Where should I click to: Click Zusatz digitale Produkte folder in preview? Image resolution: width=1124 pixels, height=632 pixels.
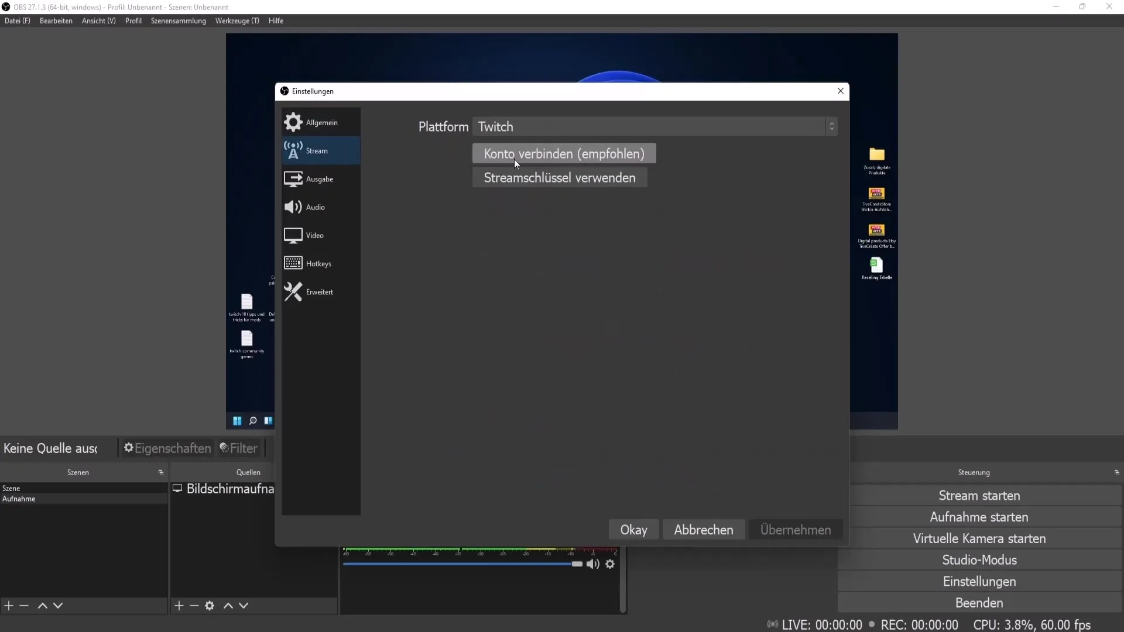[x=877, y=161]
